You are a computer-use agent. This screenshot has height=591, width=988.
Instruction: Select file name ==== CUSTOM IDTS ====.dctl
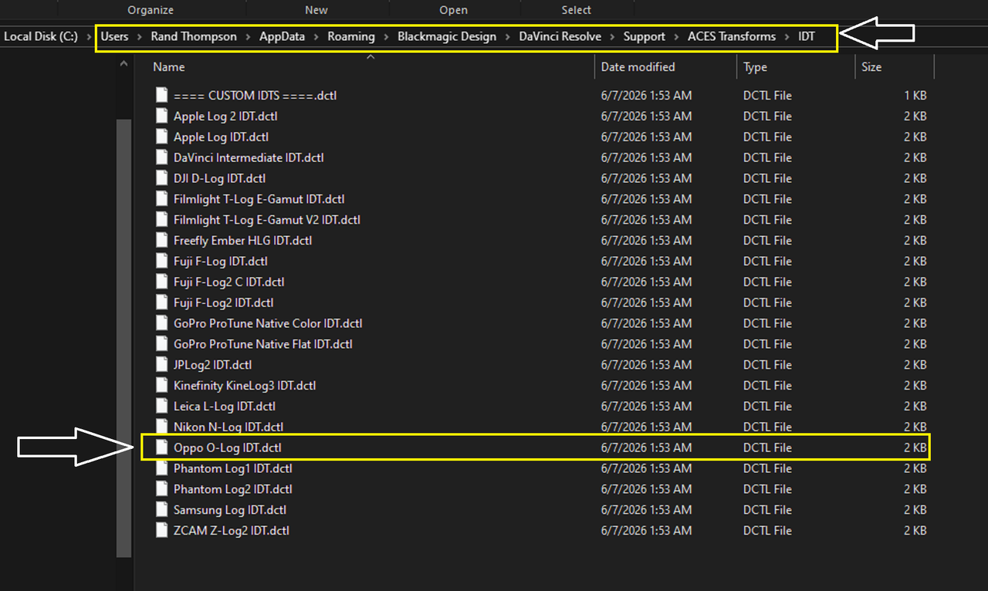tap(255, 95)
